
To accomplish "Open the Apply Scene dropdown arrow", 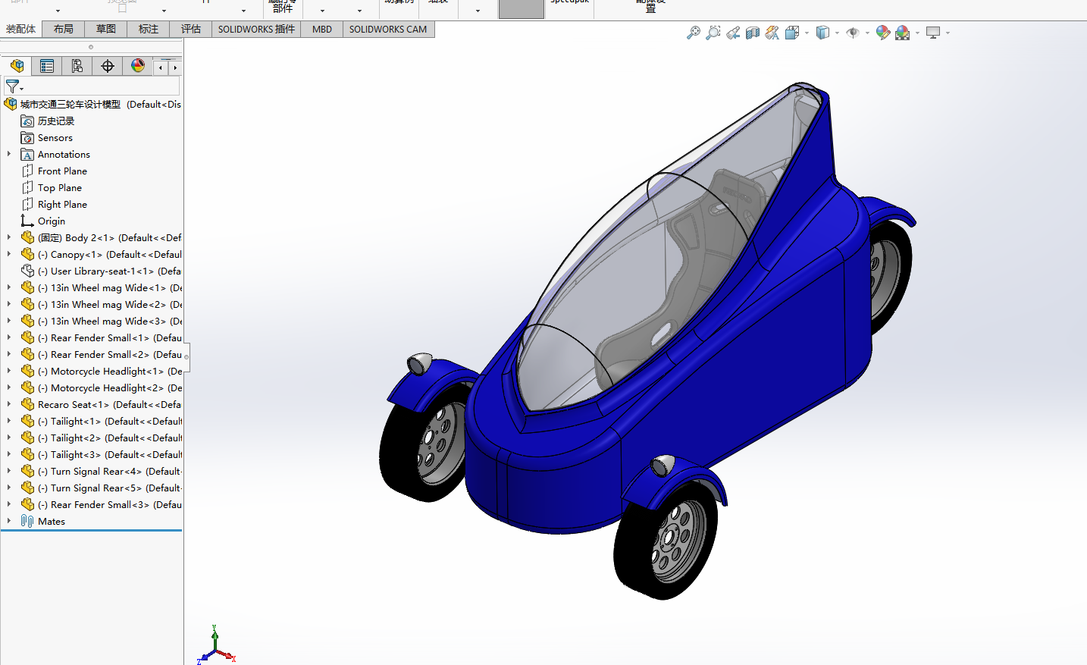I will pos(917,33).
